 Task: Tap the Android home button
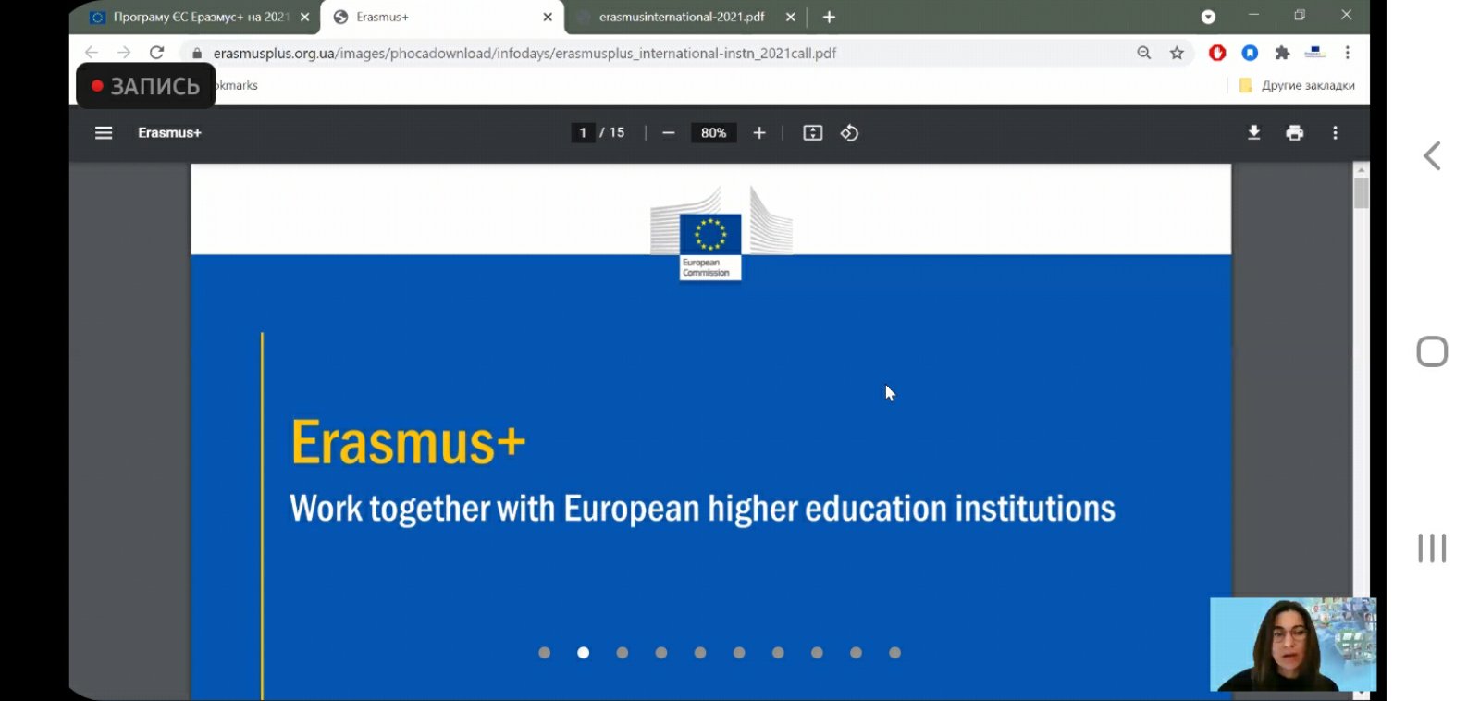(x=1432, y=351)
